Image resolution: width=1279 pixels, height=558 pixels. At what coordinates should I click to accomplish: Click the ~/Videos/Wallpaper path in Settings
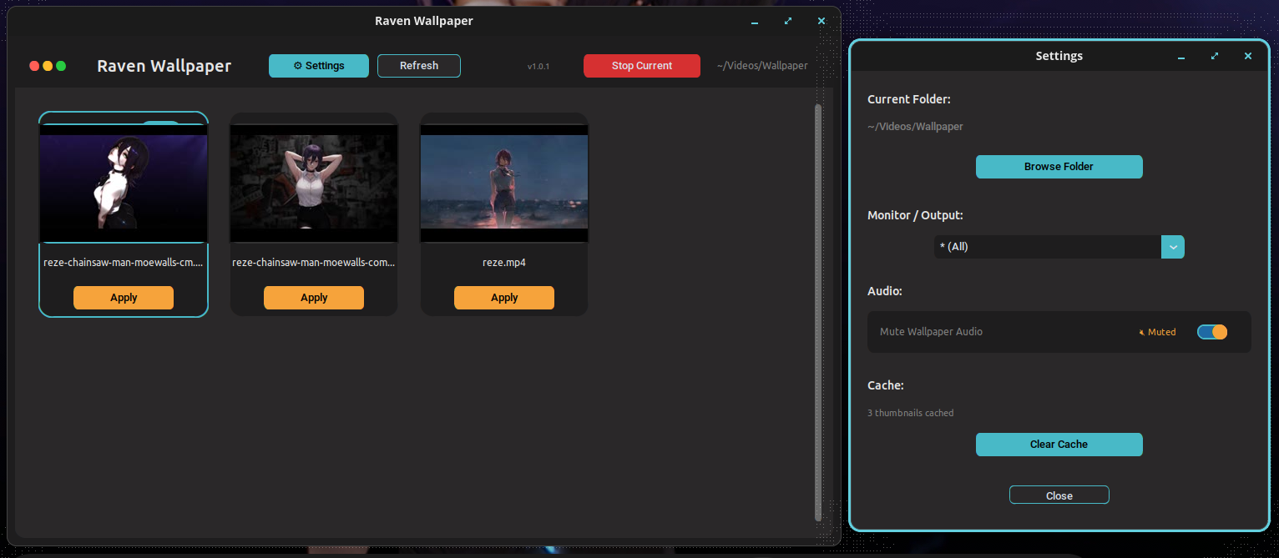pos(916,127)
